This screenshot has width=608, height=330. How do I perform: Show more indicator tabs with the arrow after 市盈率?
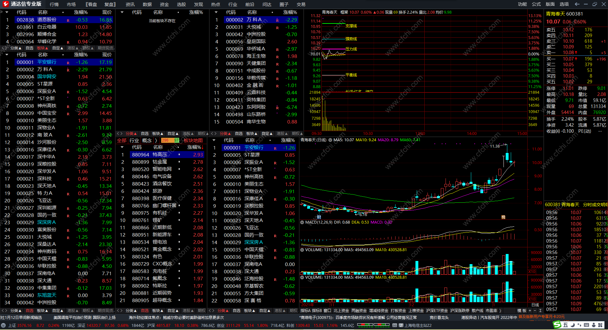click(500, 311)
